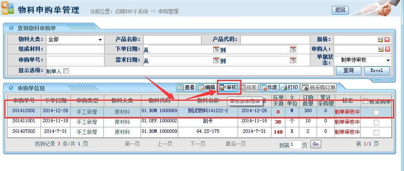The image size is (404, 171).
Task: Click the 编辑 (edit) toolbar button
Action: click(206, 87)
